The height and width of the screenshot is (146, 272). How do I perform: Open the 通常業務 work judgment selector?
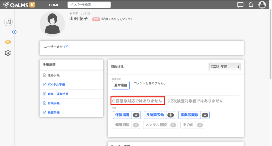tap(121, 85)
